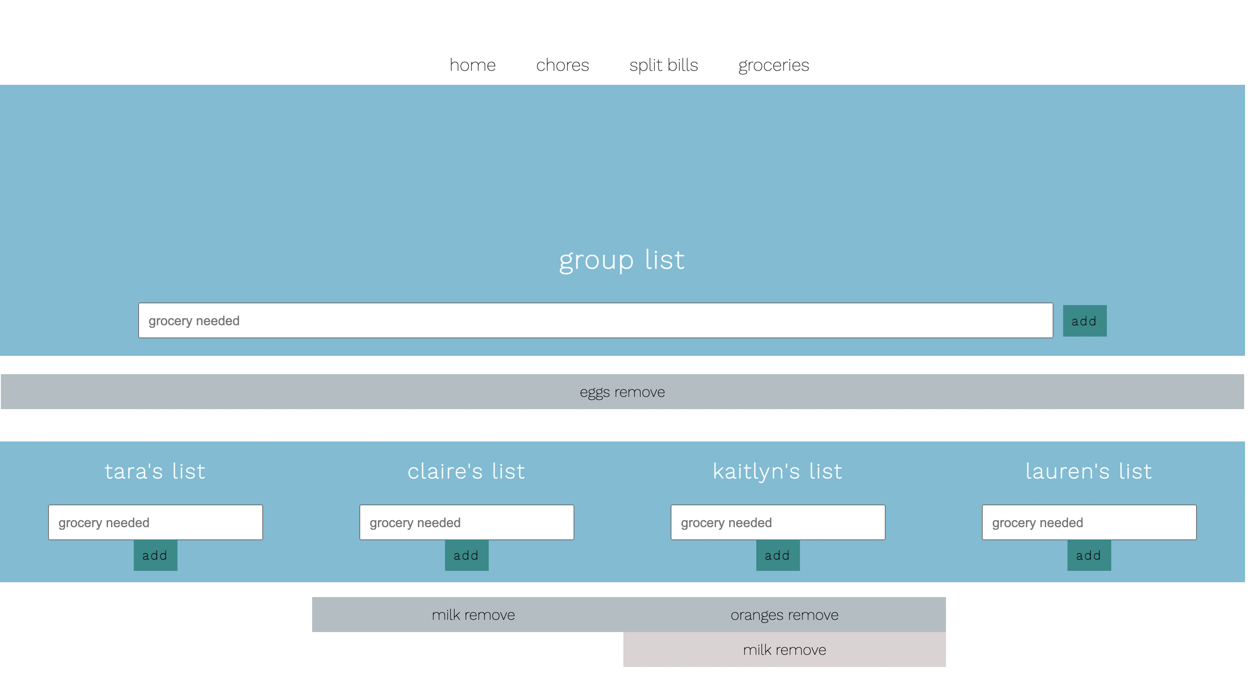The width and height of the screenshot is (1252, 688).
Task: Navigate to the groceries page
Action: [x=773, y=65]
